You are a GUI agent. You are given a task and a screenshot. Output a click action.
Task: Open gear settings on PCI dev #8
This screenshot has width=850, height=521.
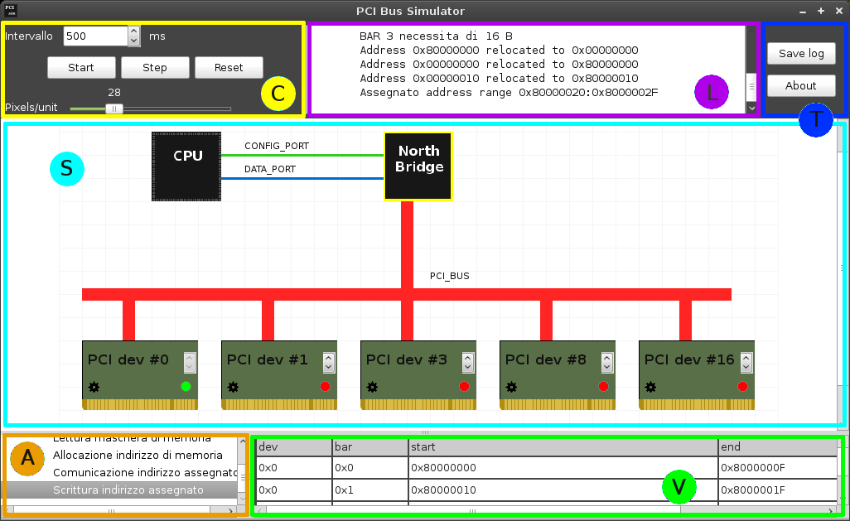pyautogui.click(x=511, y=387)
